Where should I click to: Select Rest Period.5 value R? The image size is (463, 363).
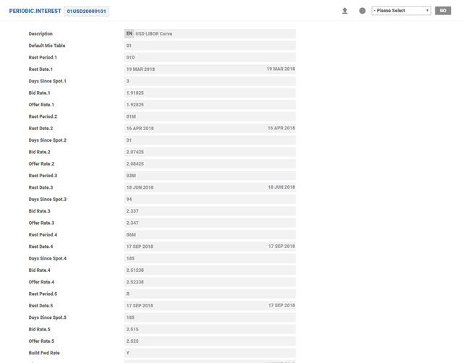(x=210, y=294)
